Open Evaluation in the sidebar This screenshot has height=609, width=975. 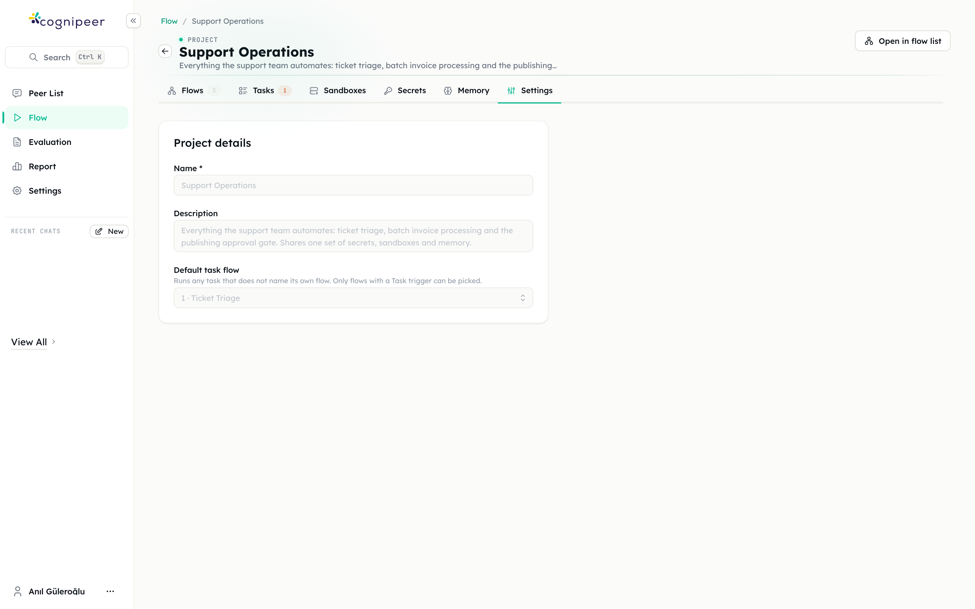pos(67,142)
